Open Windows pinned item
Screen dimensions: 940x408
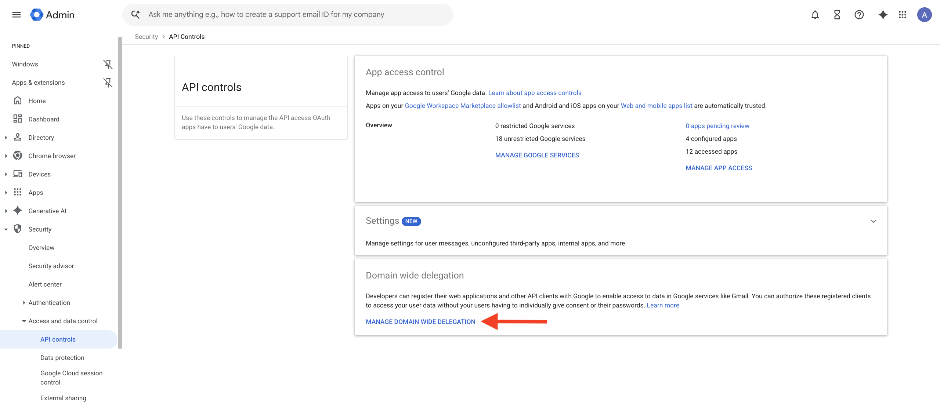point(25,64)
